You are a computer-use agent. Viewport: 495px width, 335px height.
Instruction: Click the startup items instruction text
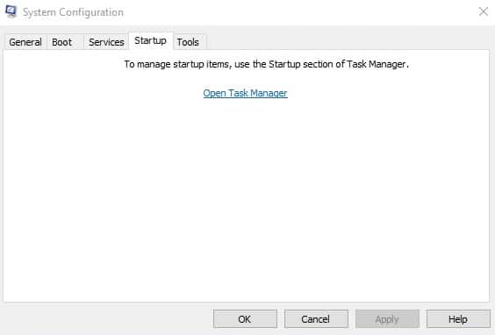click(x=267, y=64)
